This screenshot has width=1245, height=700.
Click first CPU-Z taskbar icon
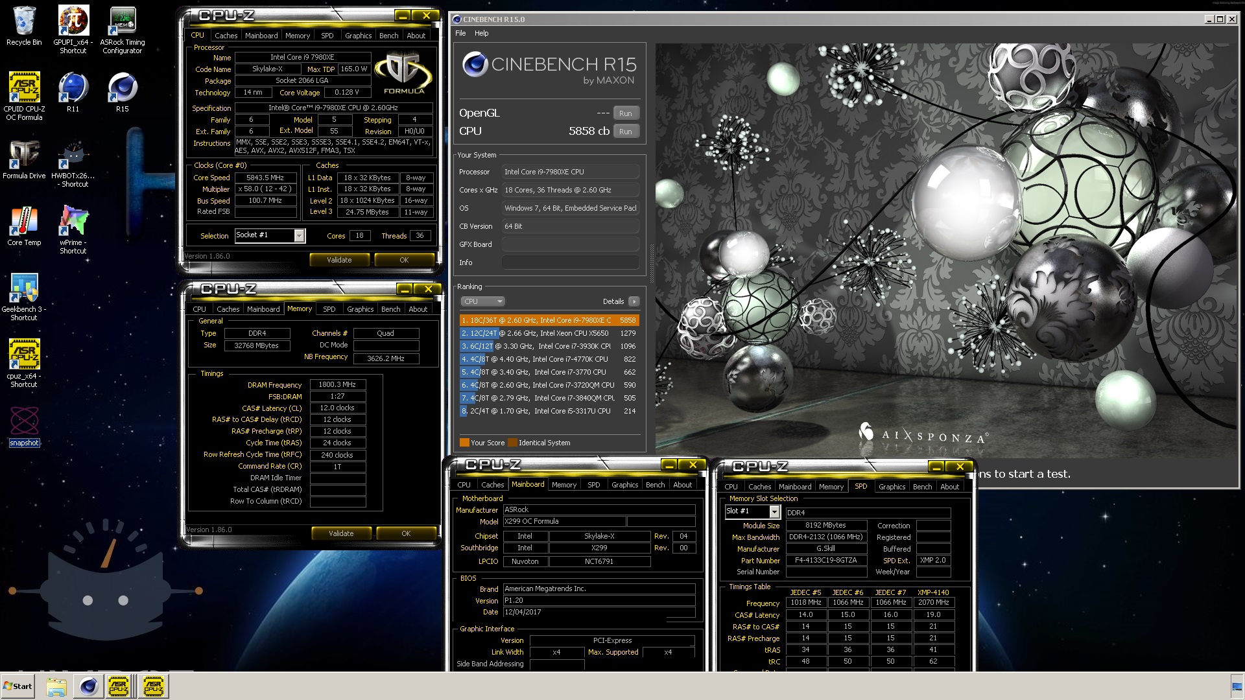pos(119,686)
